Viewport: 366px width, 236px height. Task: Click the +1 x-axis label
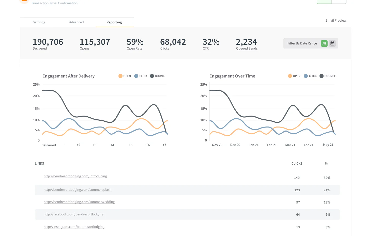(x=64, y=145)
